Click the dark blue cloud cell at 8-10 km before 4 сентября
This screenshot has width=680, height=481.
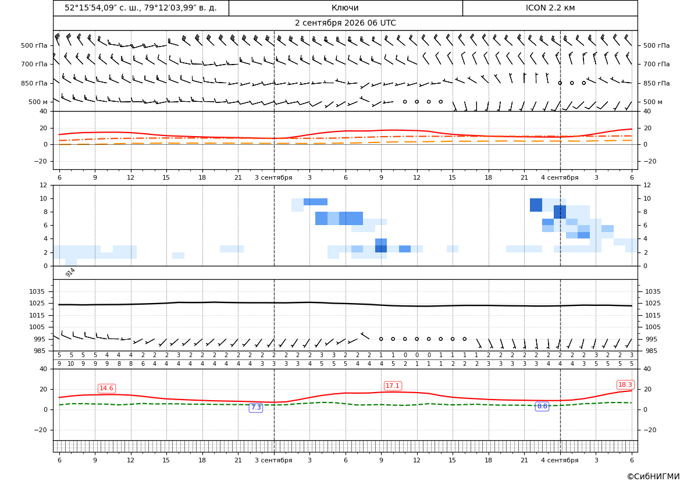pos(536,205)
